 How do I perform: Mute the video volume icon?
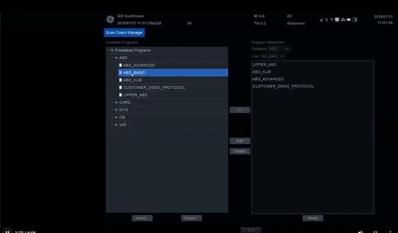pos(360,231)
